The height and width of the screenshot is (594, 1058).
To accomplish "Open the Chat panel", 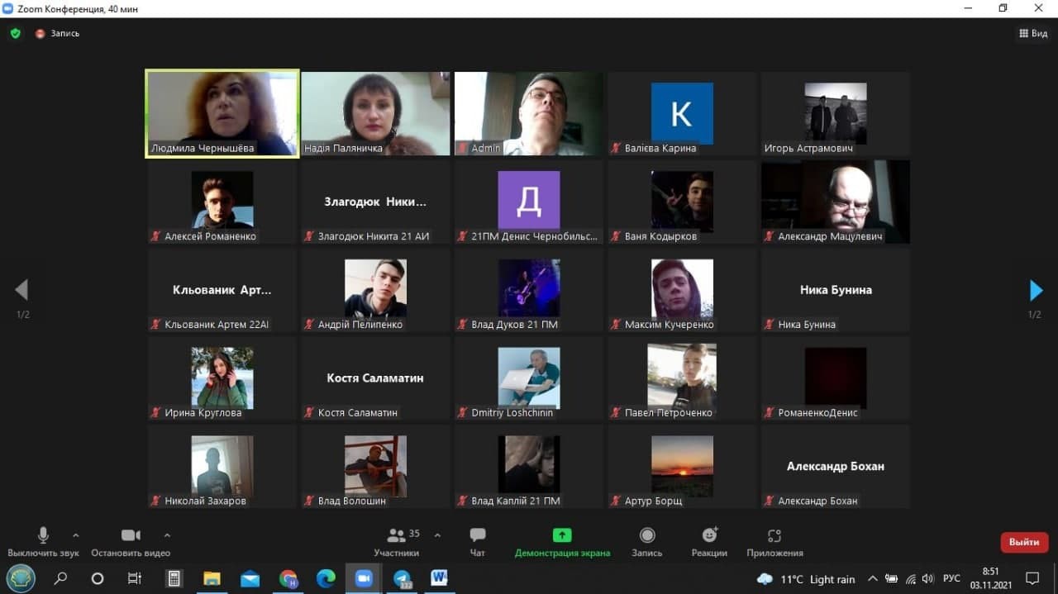I will (x=477, y=541).
